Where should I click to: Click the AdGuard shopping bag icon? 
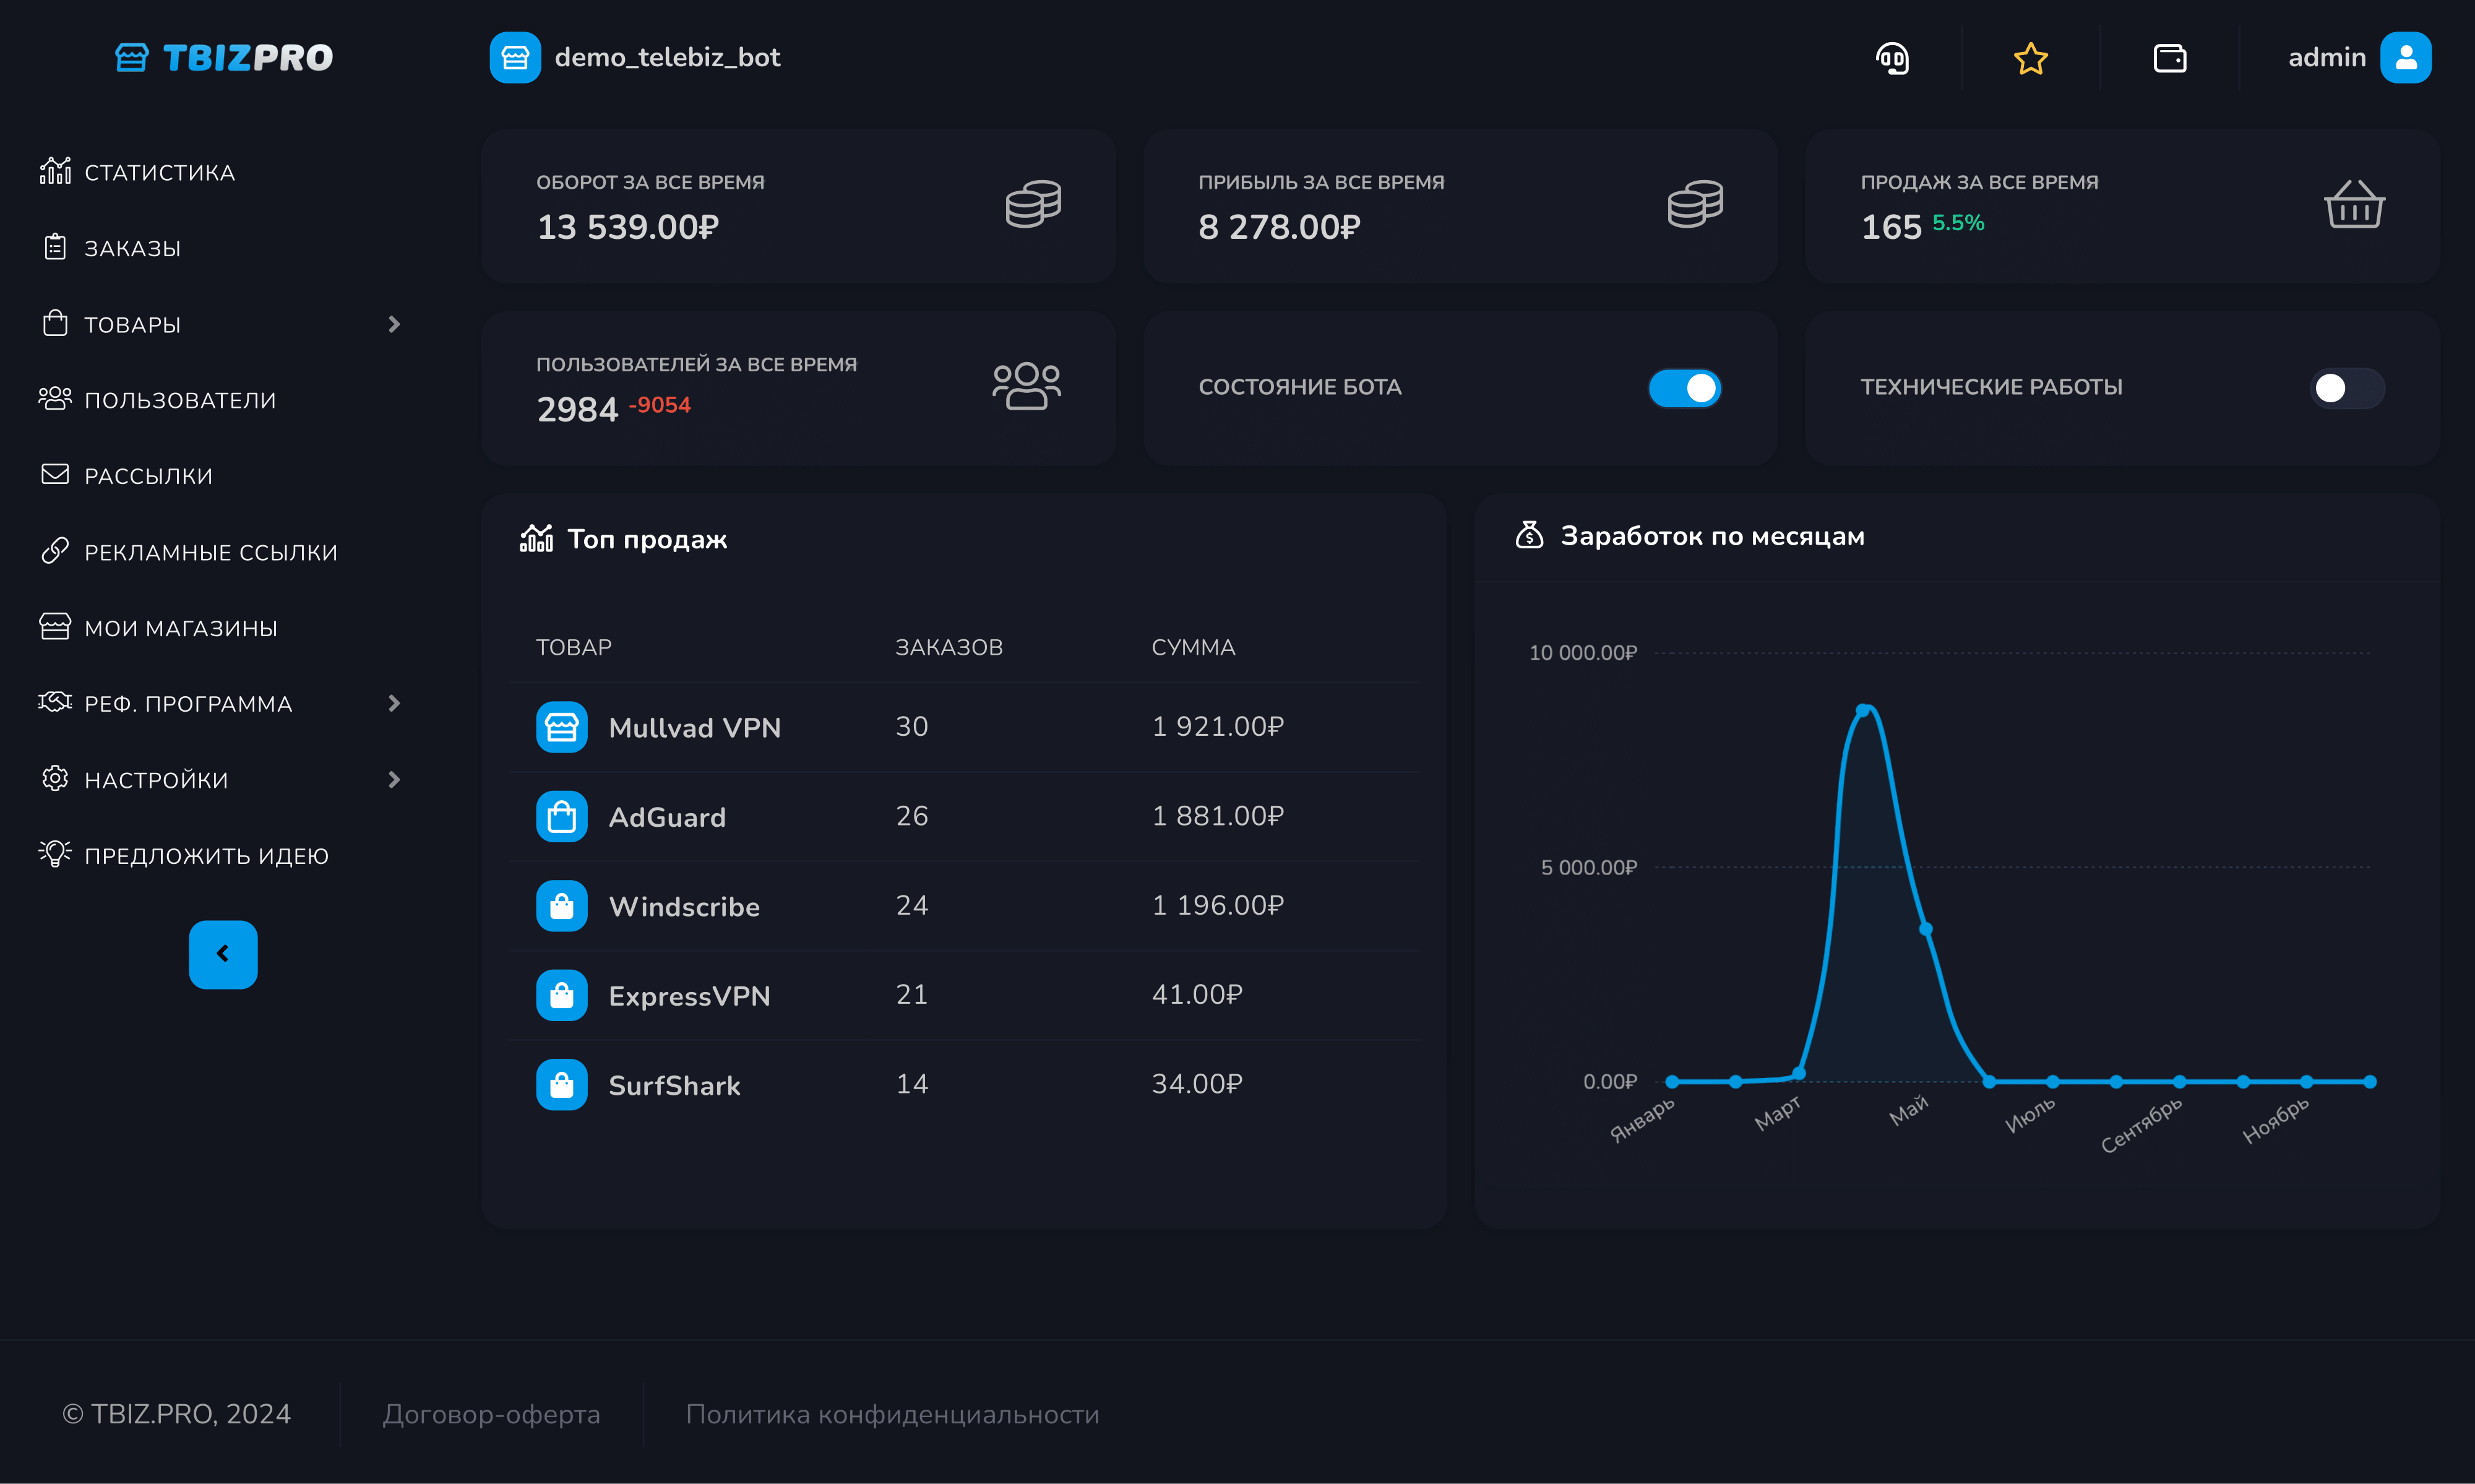562,817
